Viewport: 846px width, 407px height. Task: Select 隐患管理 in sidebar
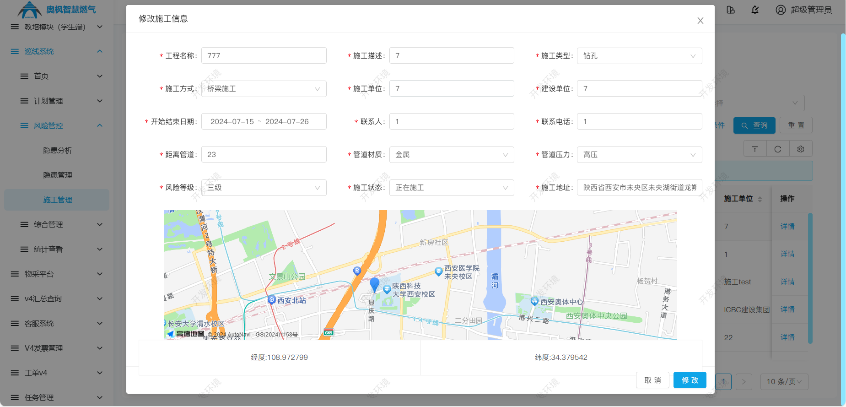(x=58, y=175)
